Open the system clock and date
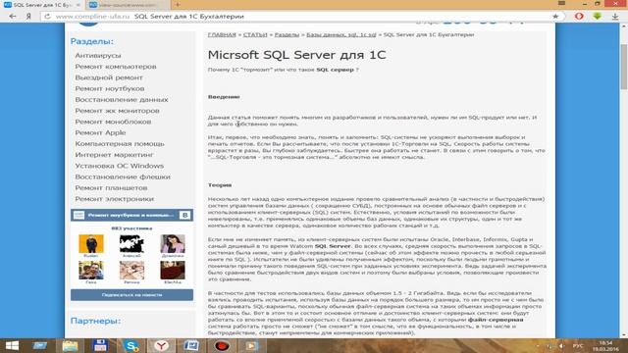This screenshot has height=353, width=628. pyautogui.click(x=606, y=346)
